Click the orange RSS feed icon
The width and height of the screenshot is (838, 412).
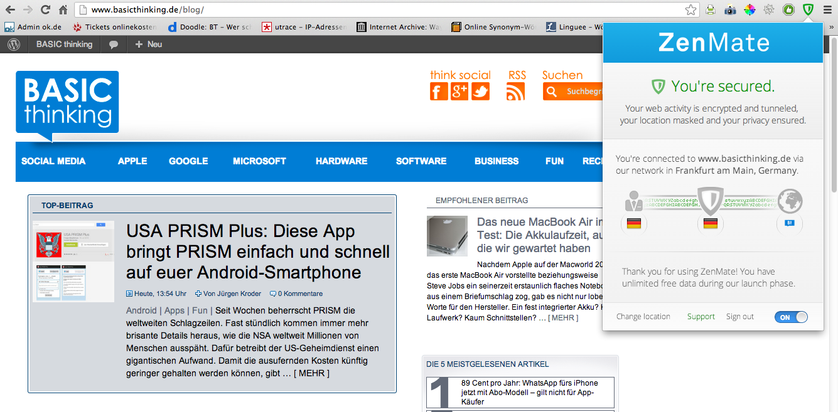pos(515,92)
